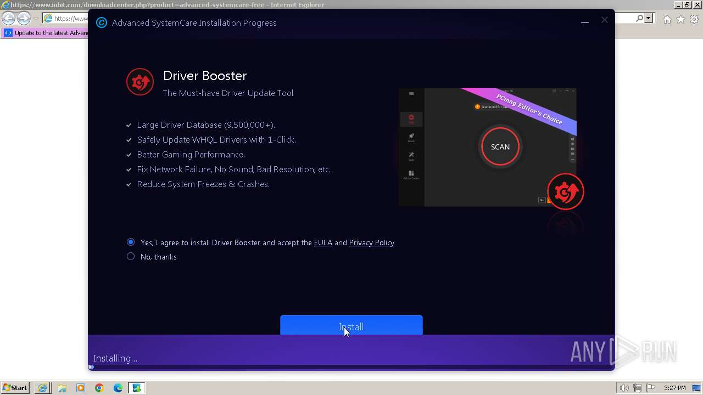
Task: Open IE Tools gear menu
Action: tap(694, 19)
